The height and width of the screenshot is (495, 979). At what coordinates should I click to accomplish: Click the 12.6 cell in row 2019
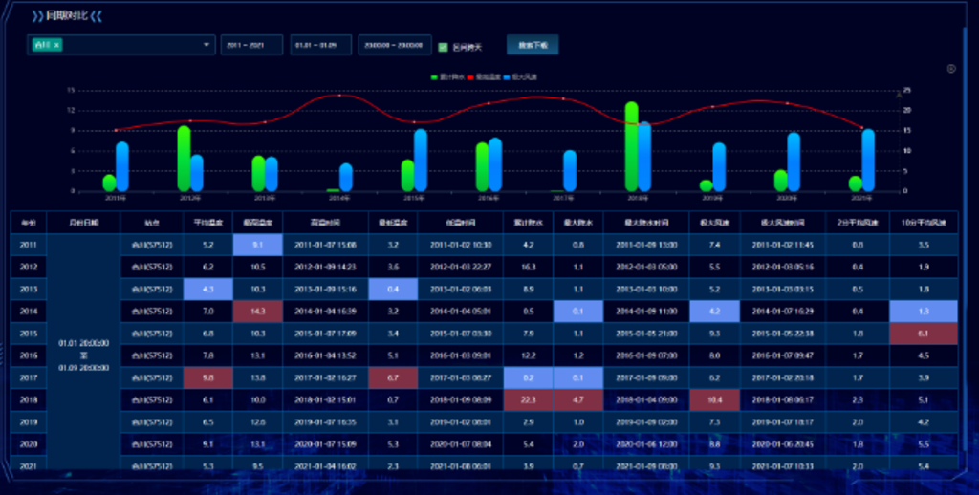(258, 422)
